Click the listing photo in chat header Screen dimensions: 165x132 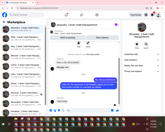click(53, 25)
